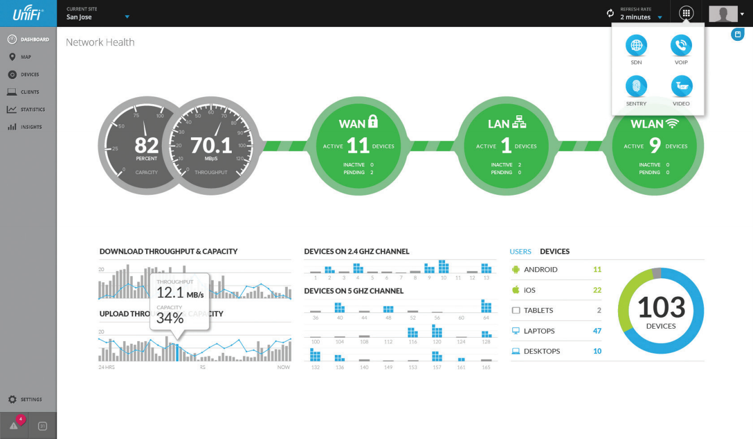The width and height of the screenshot is (753, 439).
Task: Click the refresh arrows icon
Action: point(610,13)
